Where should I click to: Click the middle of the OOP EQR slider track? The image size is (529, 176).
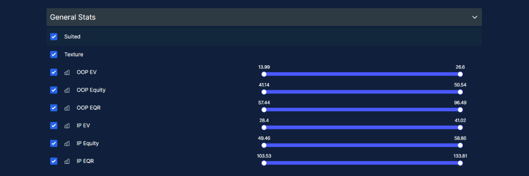point(362,110)
